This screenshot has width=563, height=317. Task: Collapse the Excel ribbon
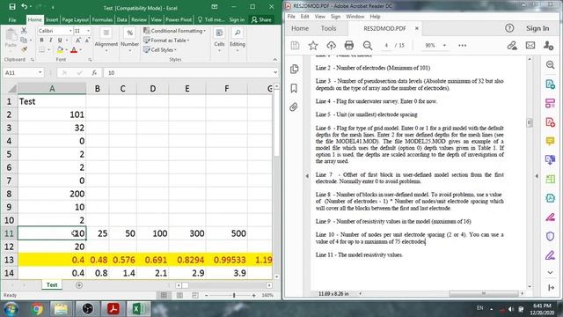[275, 60]
